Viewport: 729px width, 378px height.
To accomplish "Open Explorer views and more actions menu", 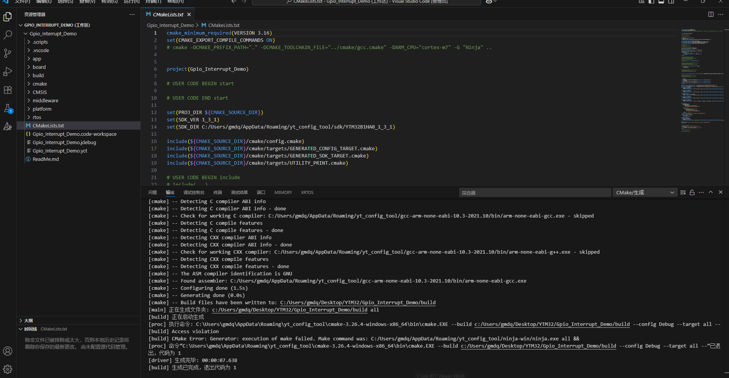I will (x=132, y=14).
